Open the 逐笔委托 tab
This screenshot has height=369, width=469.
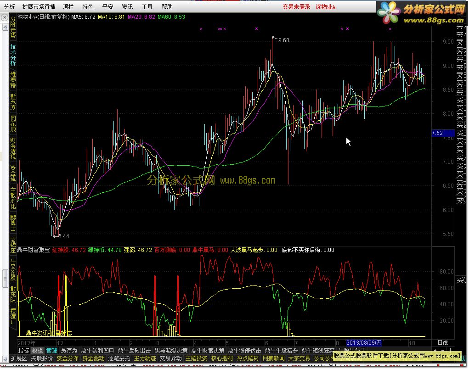[x=119, y=358]
